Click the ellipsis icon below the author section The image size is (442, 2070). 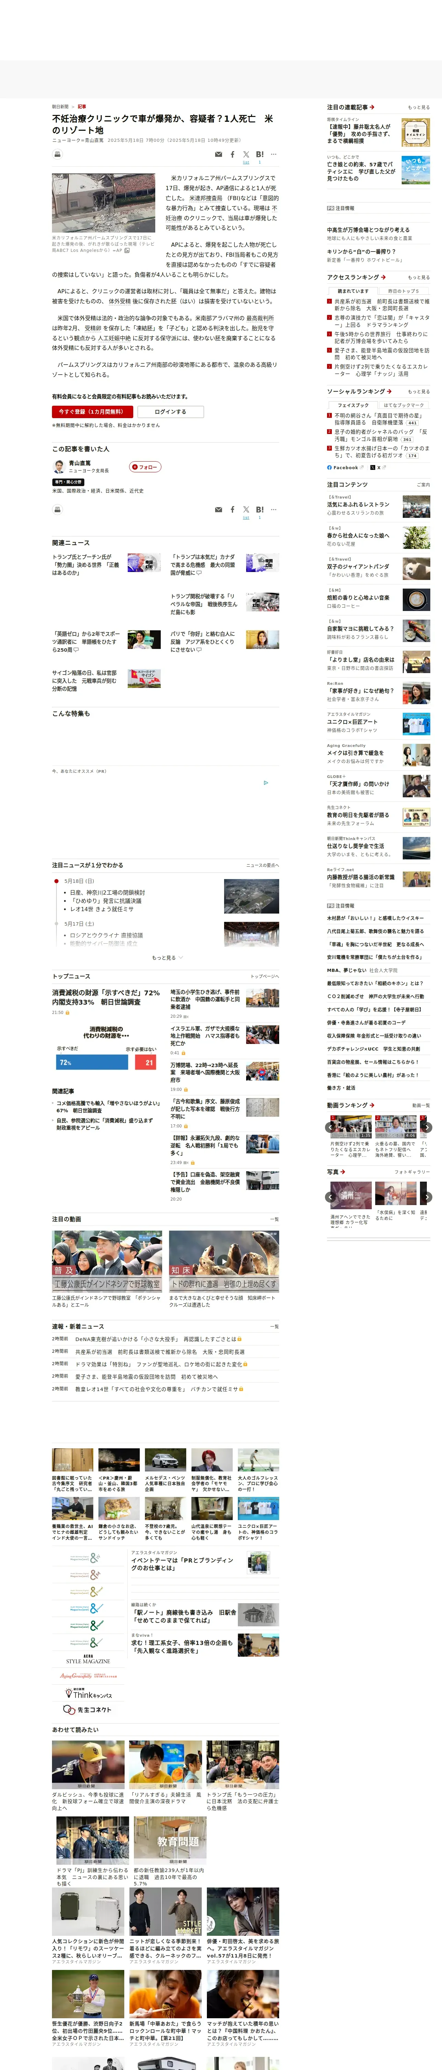(x=274, y=510)
